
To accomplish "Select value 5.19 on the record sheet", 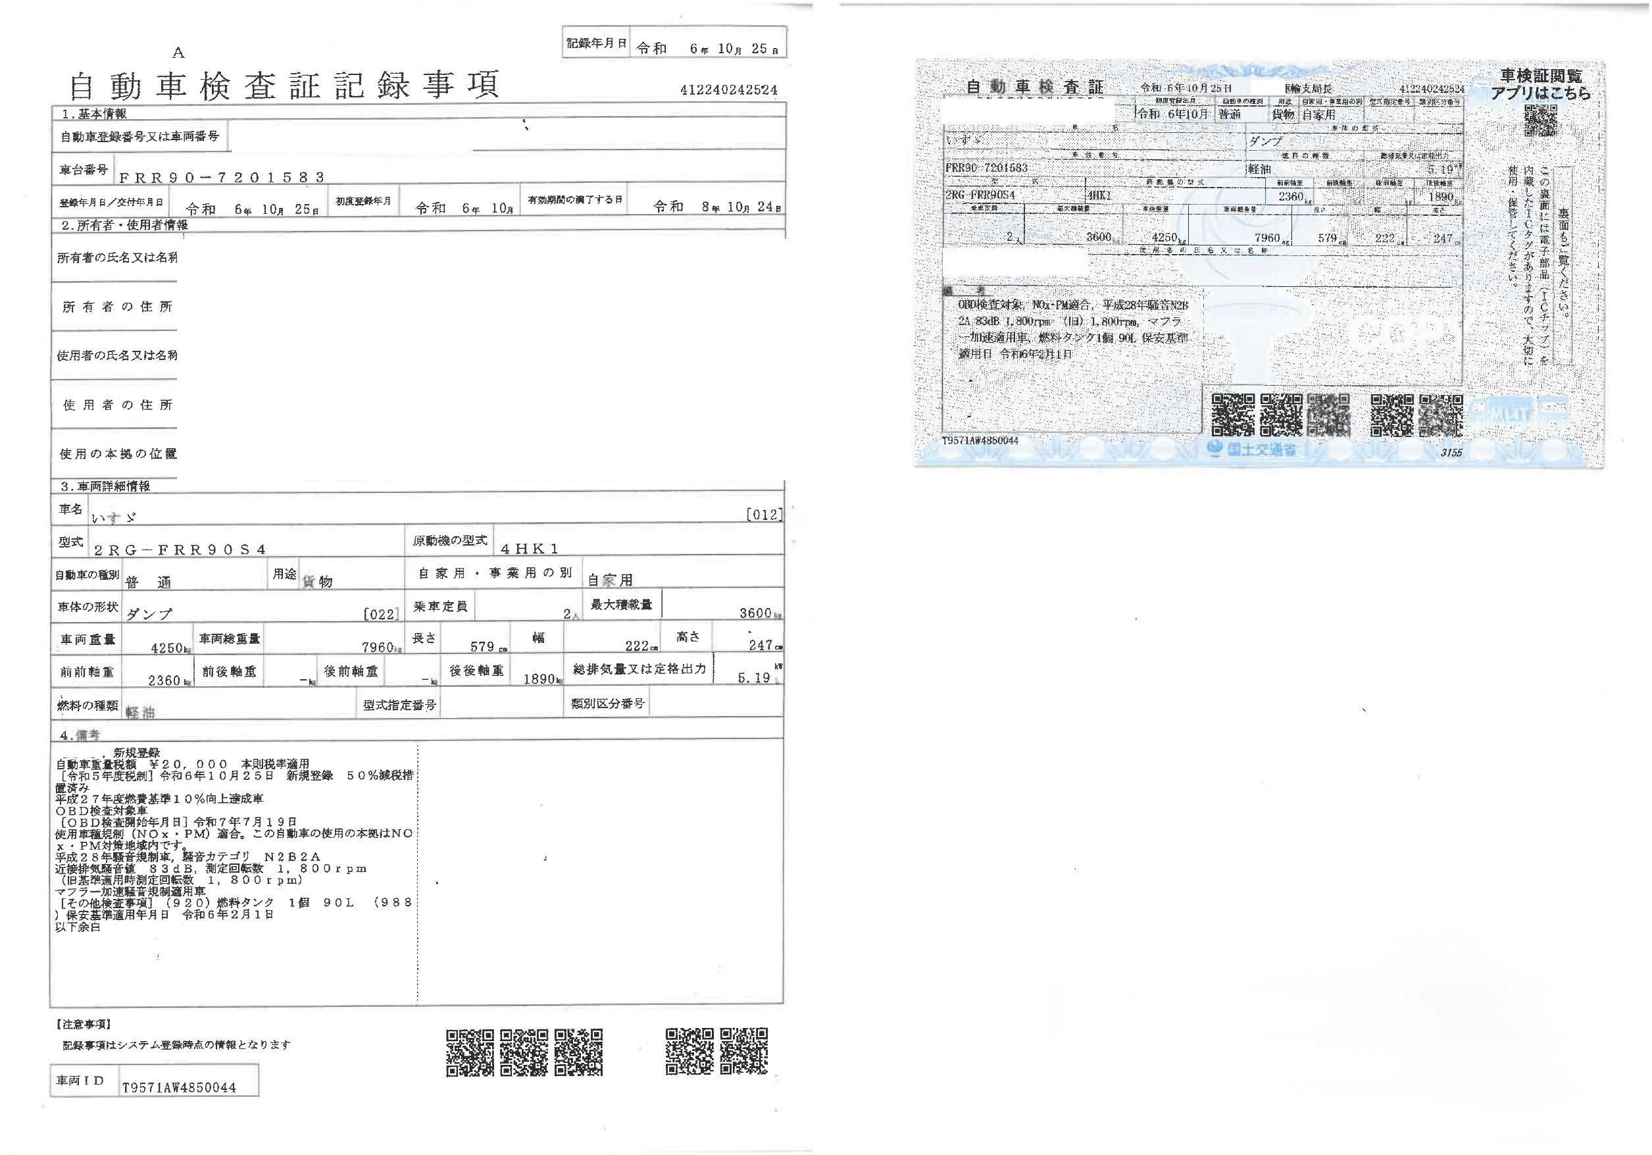I will [753, 677].
